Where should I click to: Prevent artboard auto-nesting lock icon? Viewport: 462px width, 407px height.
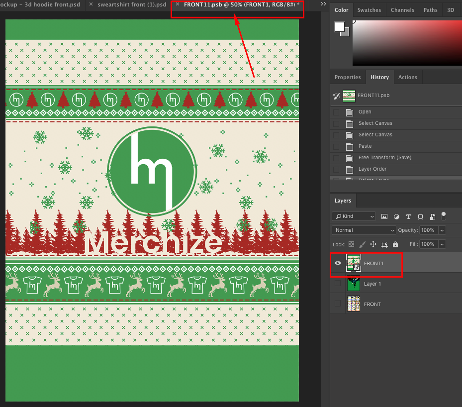tap(384, 244)
